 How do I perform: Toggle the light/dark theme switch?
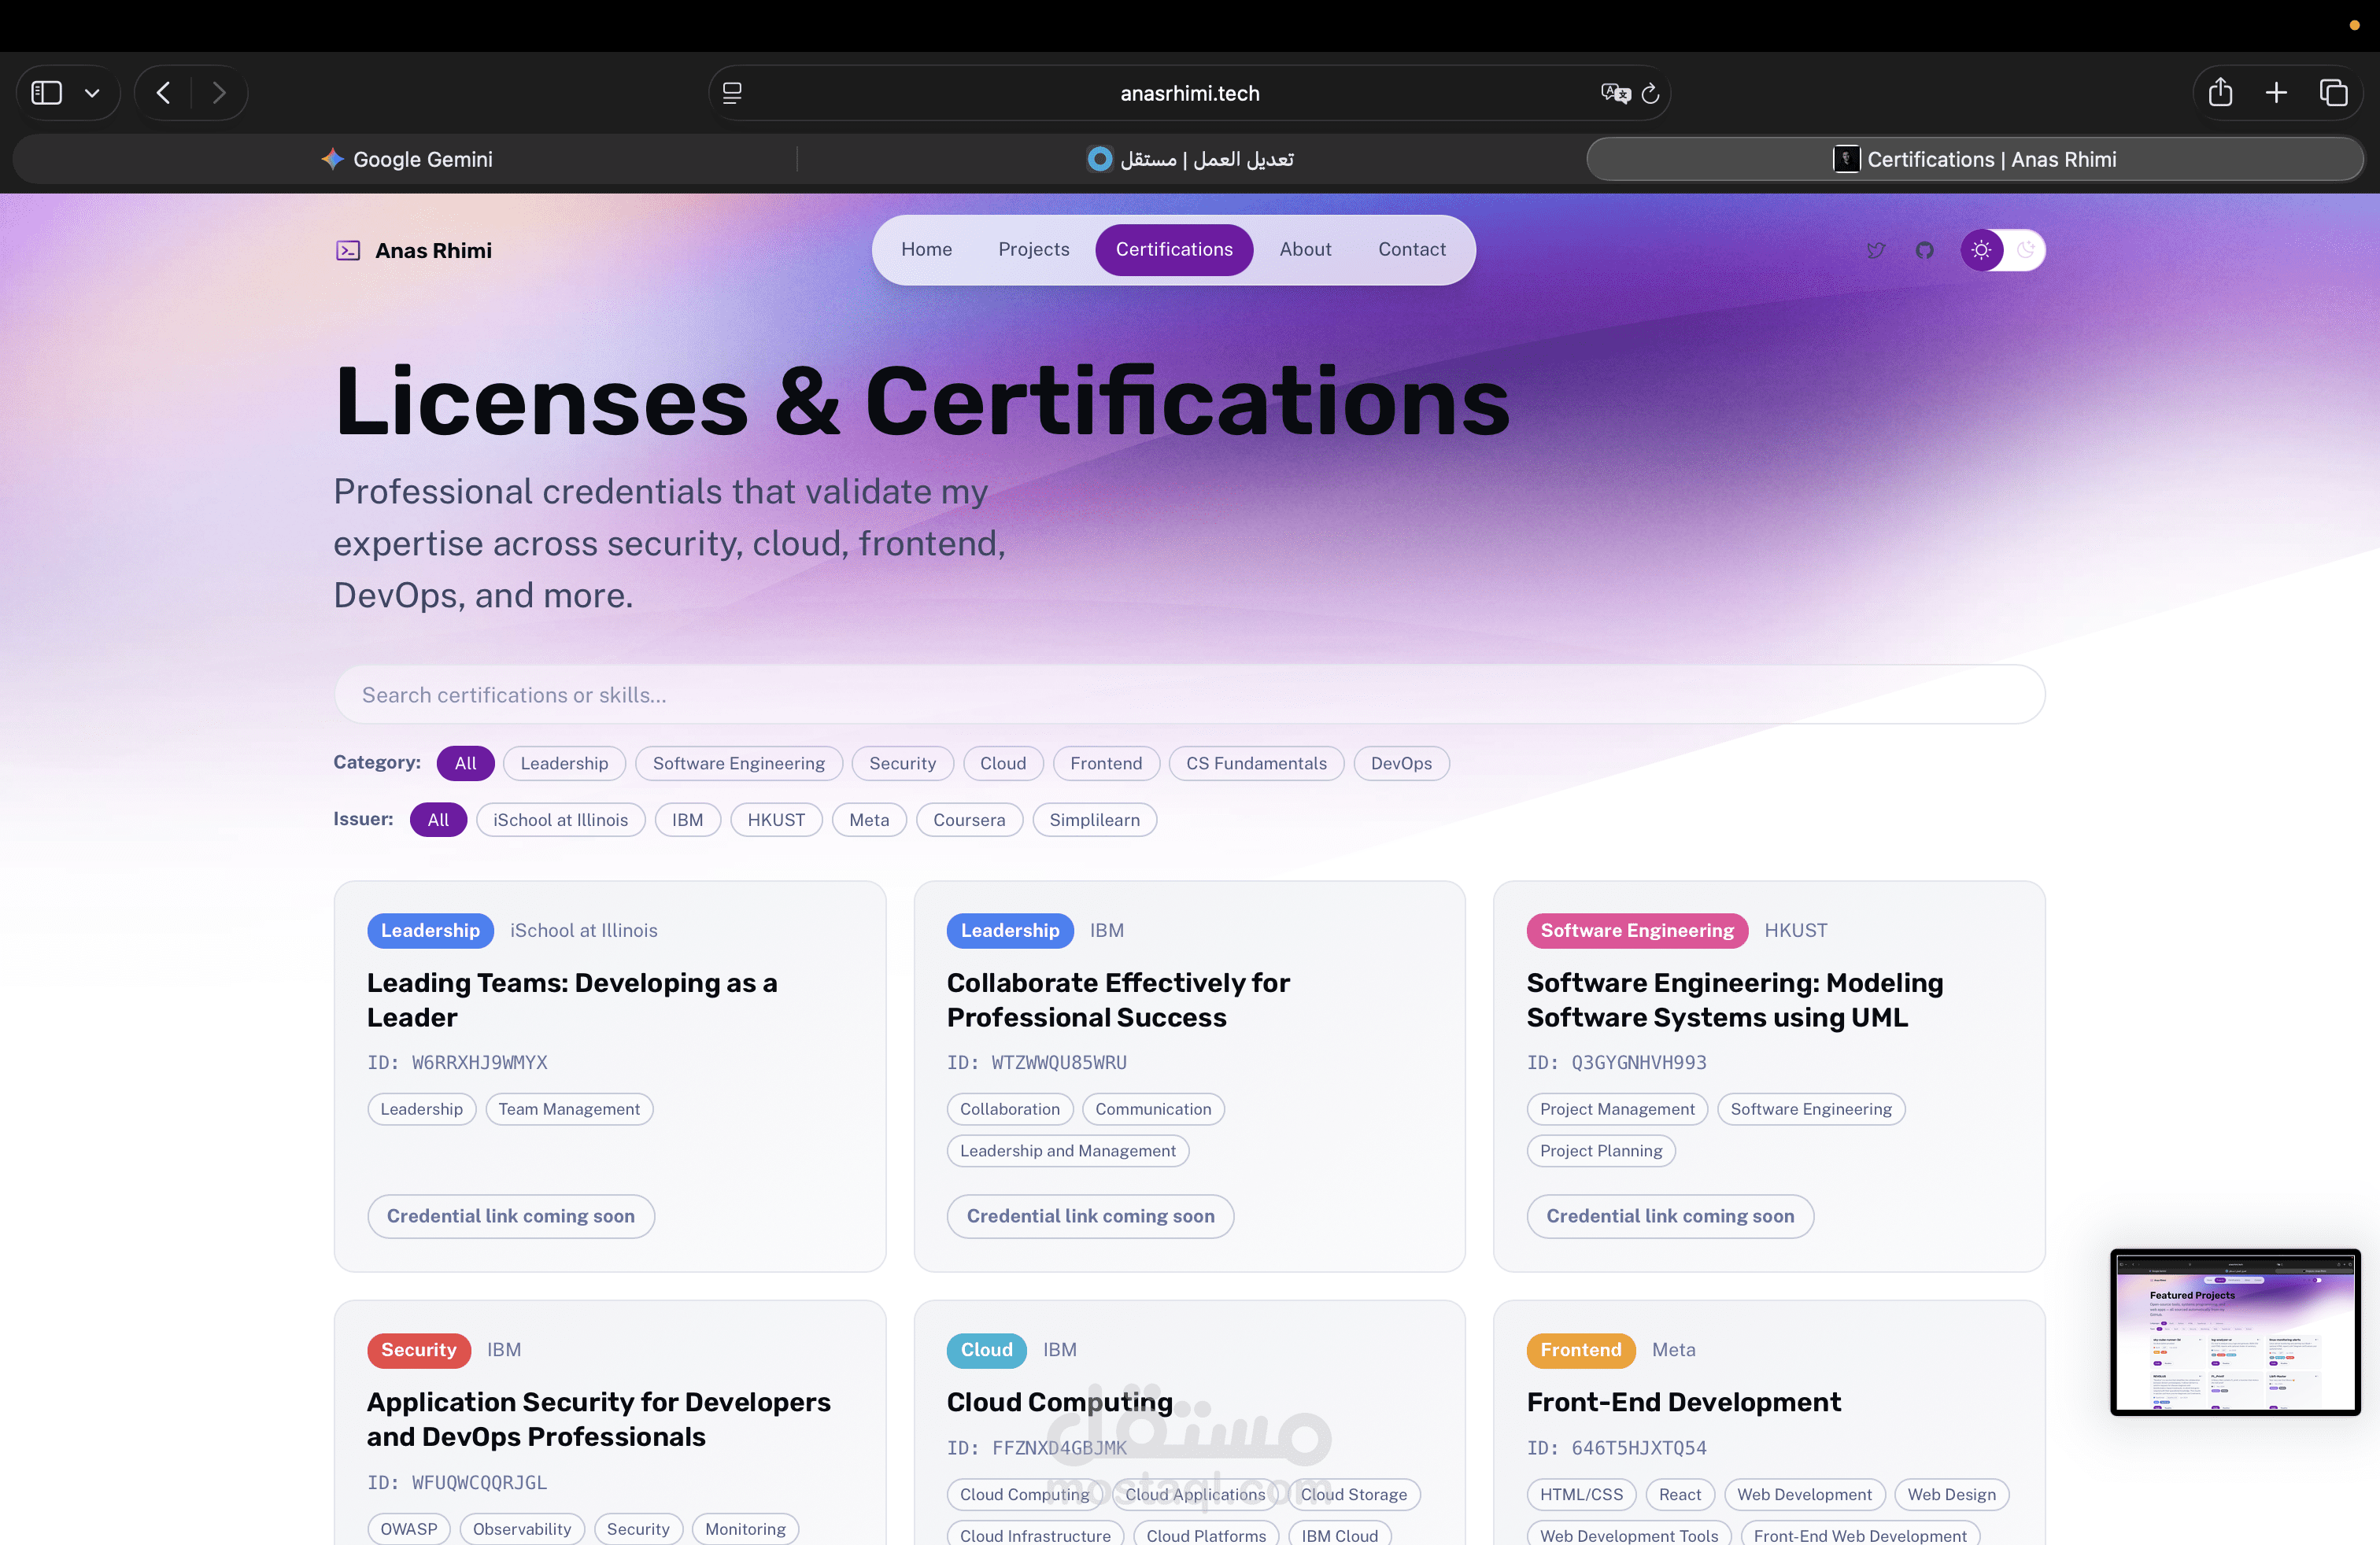click(x=2003, y=250)
